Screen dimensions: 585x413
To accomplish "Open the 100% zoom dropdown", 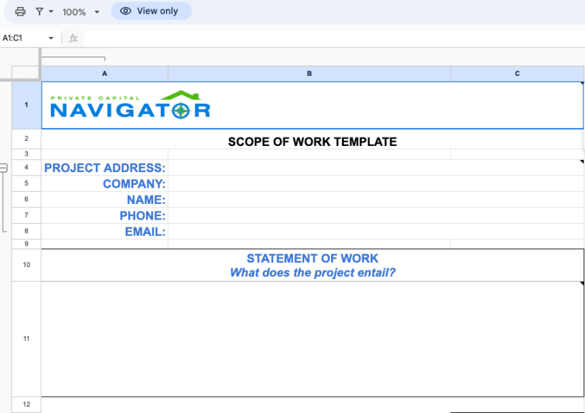I will (x=80, y=12).
